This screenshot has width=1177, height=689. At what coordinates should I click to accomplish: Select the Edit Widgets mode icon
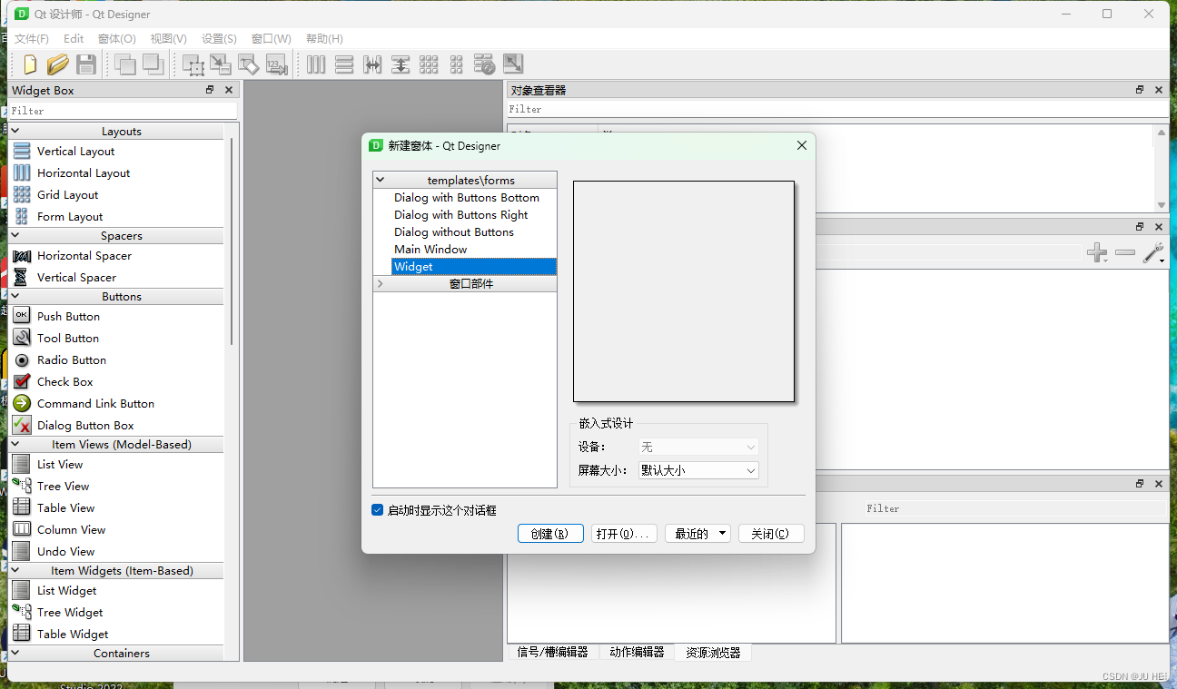[x=193, y=64]
